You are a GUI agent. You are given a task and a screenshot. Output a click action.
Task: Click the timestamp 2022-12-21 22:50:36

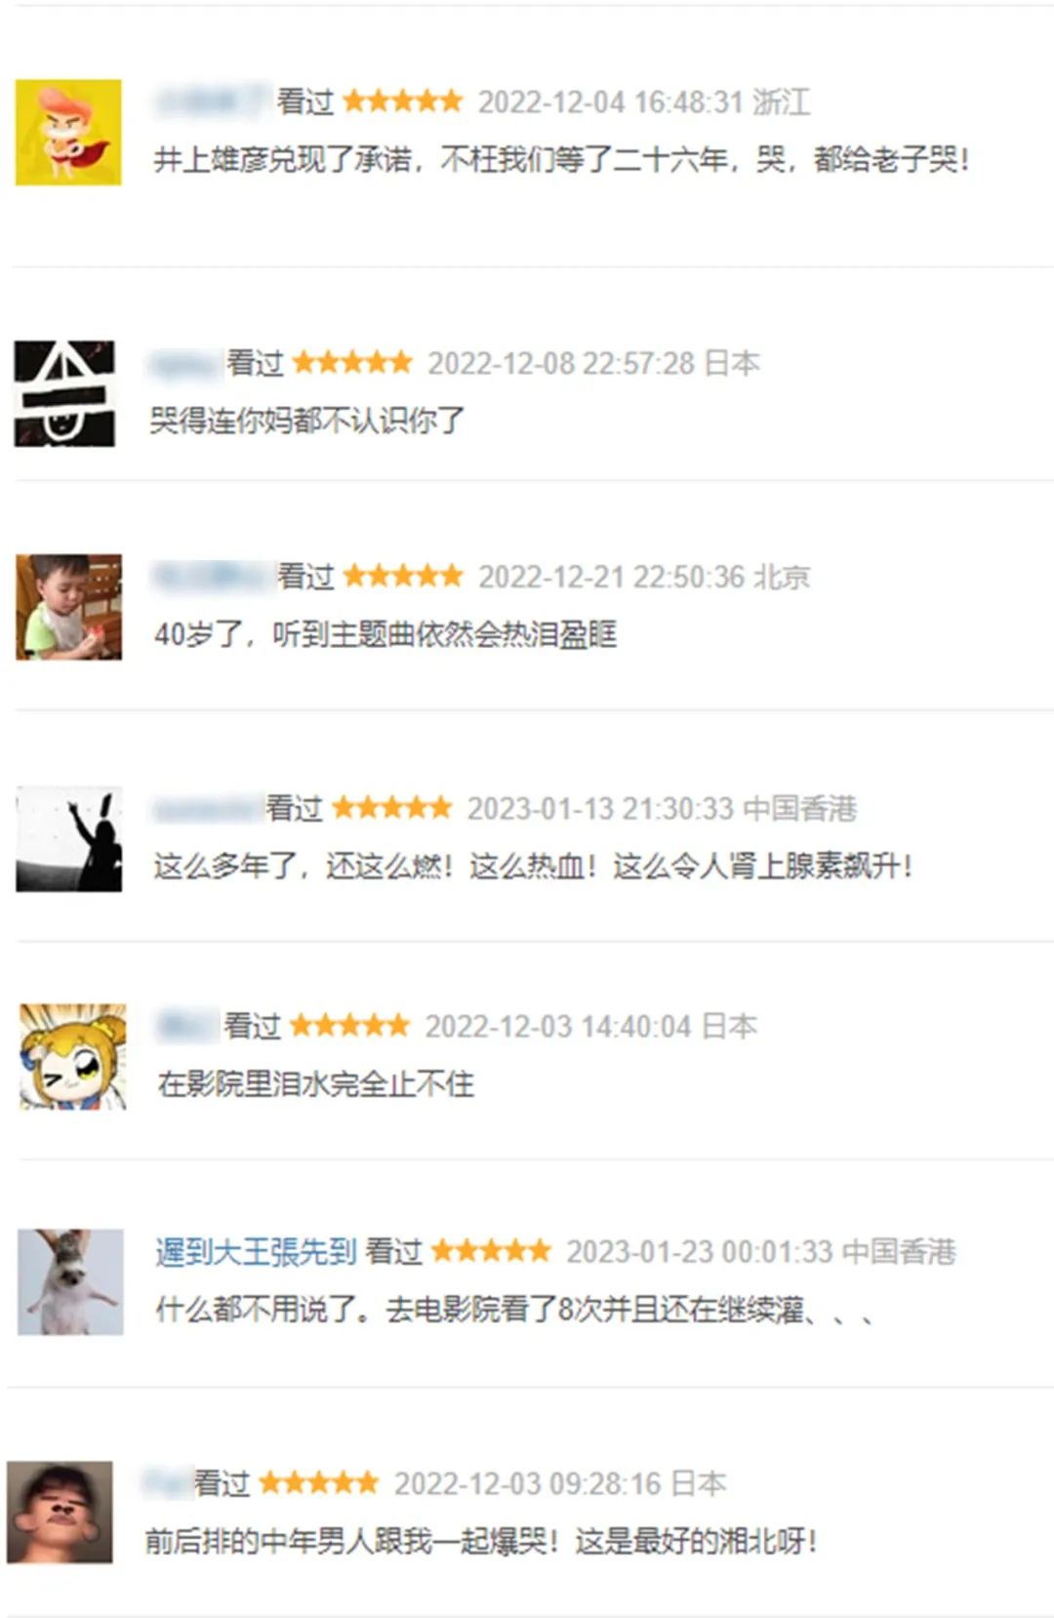[x=611, y=577]
